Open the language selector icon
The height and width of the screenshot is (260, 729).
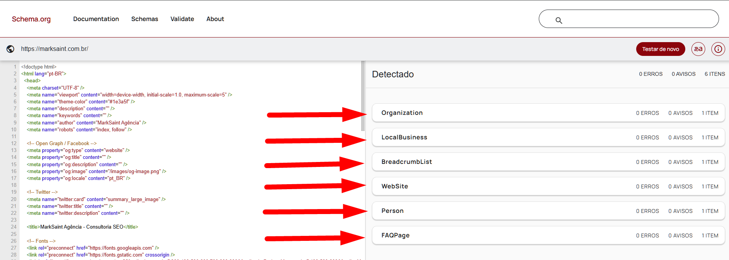pyautogui.click(x=698, y=49)
